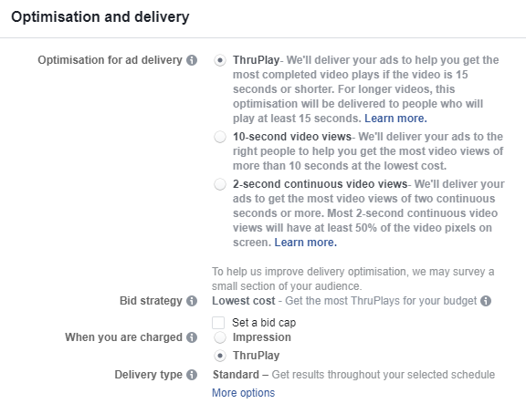Choose Impression as charge method
The height and width of the screenshot is (414, 526).
pos(220,337)
